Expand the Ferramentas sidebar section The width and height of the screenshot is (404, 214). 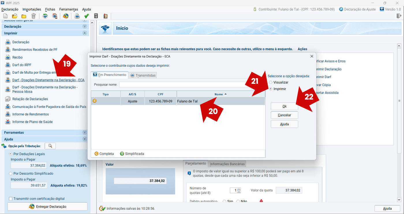pos(85,132)
